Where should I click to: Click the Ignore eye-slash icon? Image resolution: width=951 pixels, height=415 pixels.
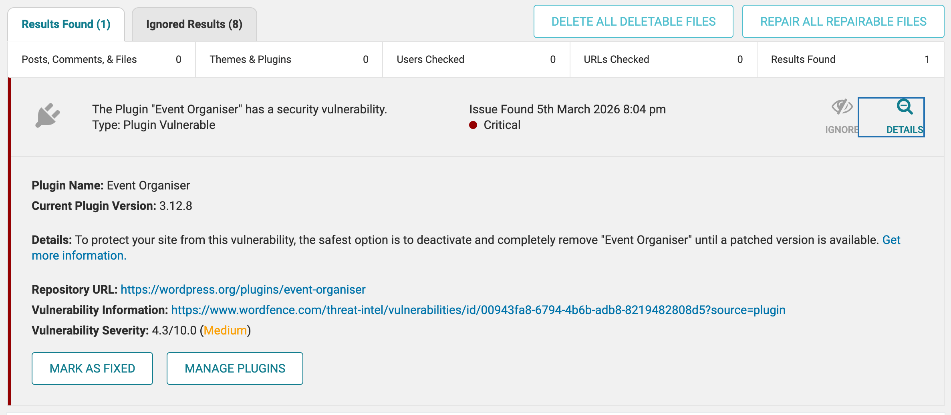coord(842,107)
